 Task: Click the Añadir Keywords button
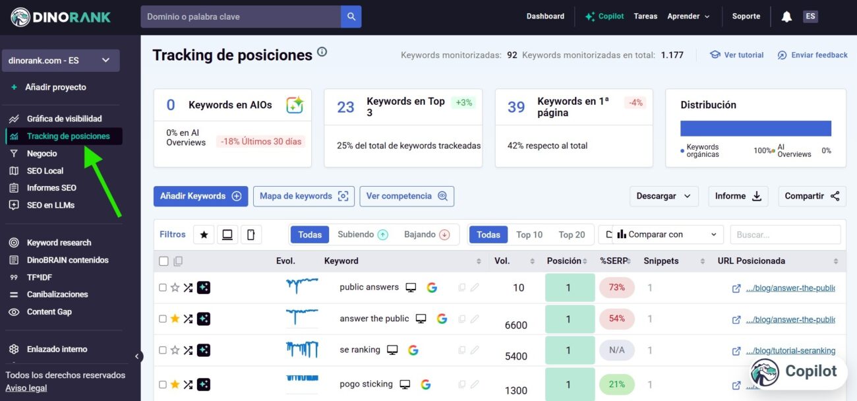point(200,196)
